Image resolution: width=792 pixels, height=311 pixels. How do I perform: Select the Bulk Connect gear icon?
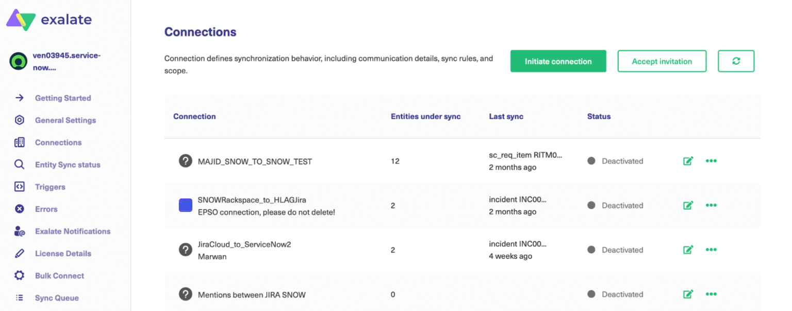20,276
